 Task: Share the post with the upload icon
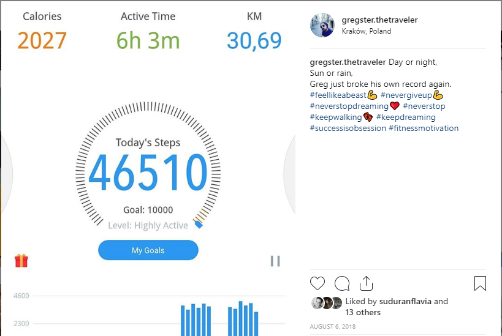pyautogui.click(x=366, y=283)
